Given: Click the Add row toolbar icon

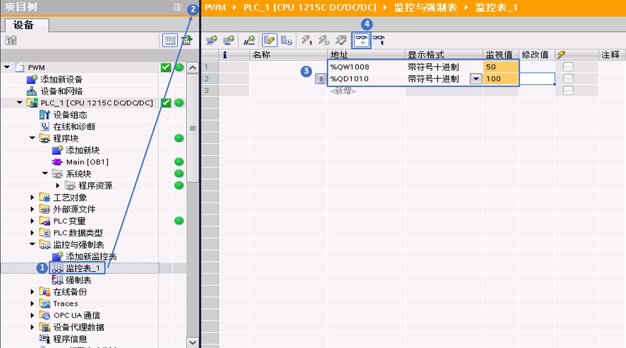Looking at the screenshot, I should coord(229,41).
